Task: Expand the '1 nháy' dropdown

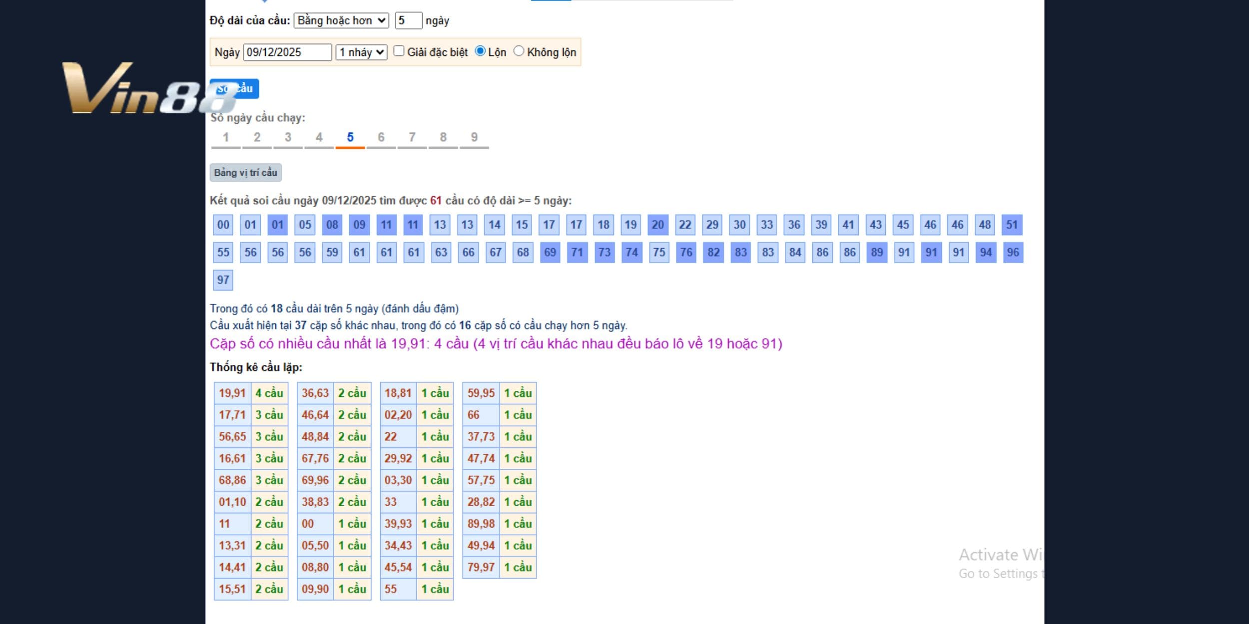Action: tap(361, 52)
